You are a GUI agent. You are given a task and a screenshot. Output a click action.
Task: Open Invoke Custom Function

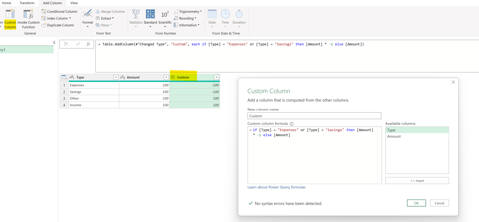pyautogui.click(x=28, y=19)
